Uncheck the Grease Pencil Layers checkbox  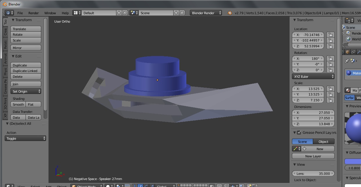coord(299,133)
